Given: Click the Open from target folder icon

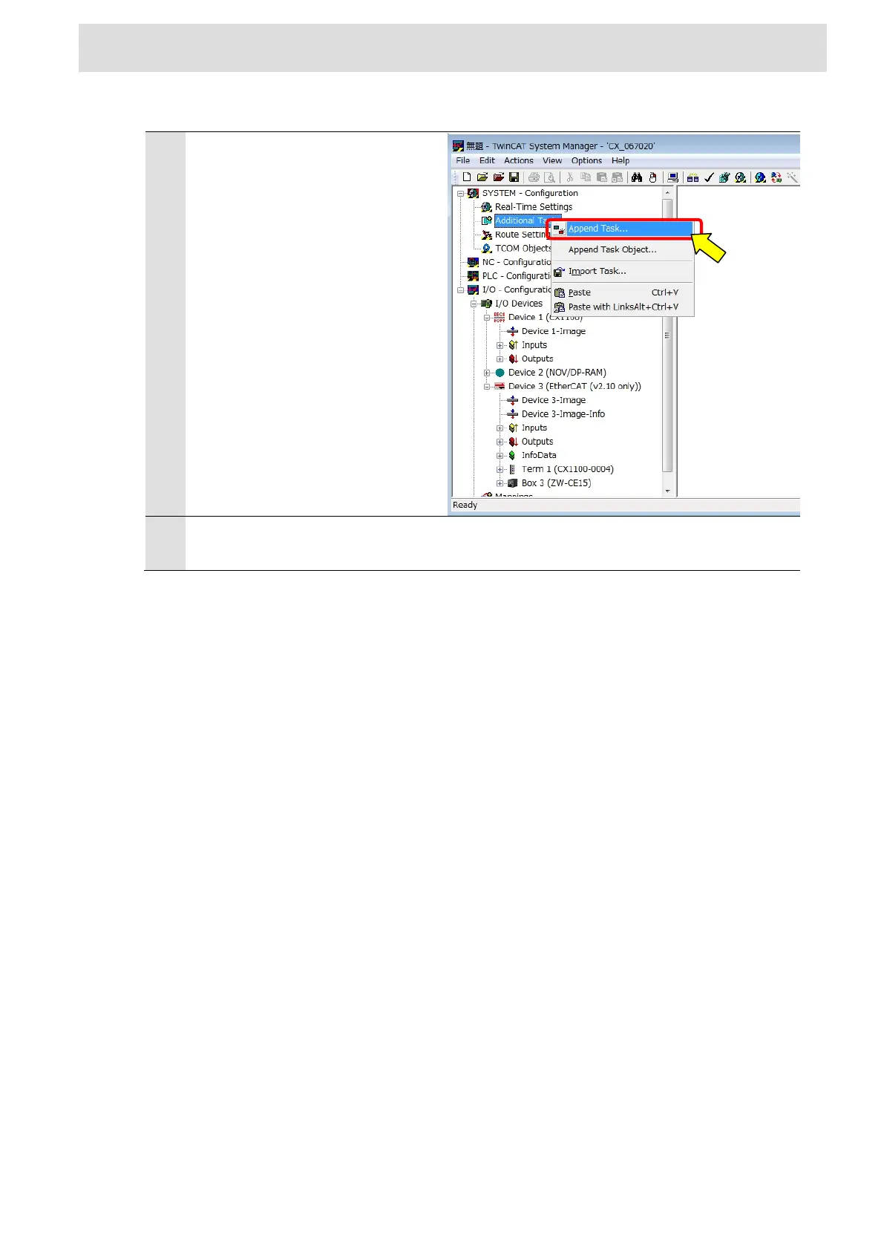Looking at the screenshot, I should pyautogui.click(x=498, y=177).
